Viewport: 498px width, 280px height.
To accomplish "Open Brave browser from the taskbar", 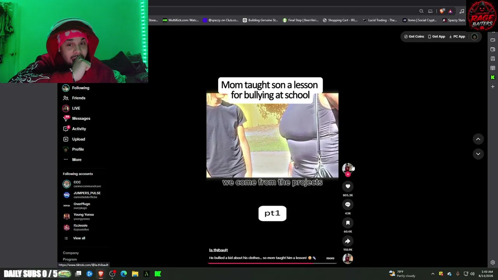I will tap(101, 274).
